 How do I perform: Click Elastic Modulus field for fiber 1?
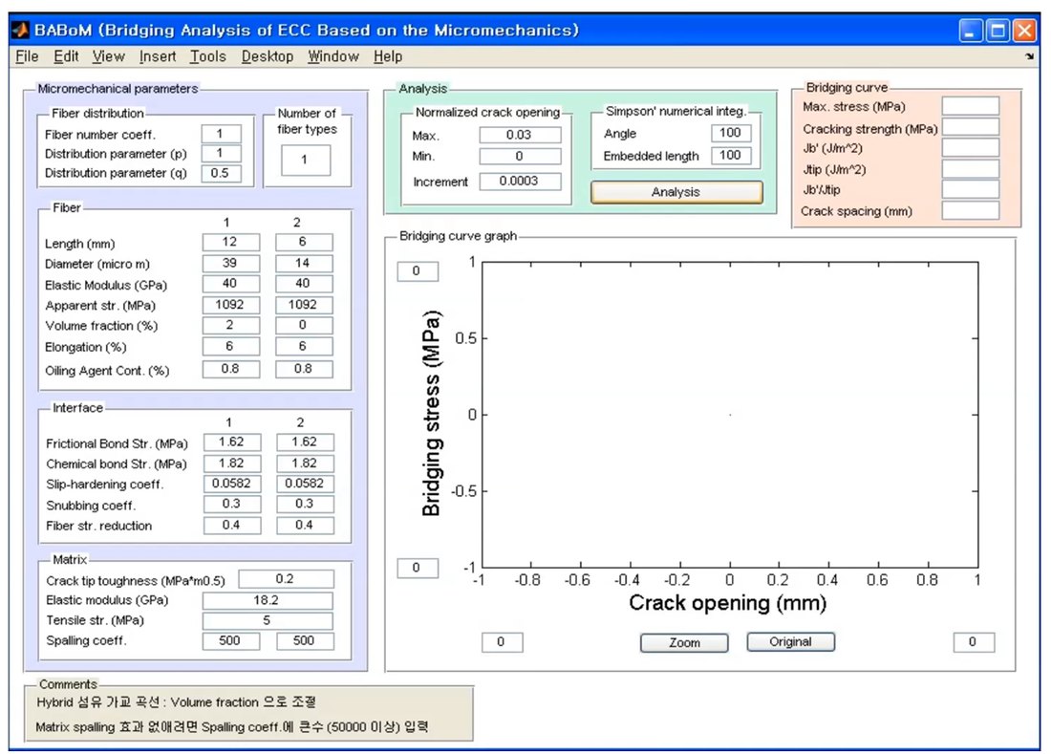click(x=230, y=284)
